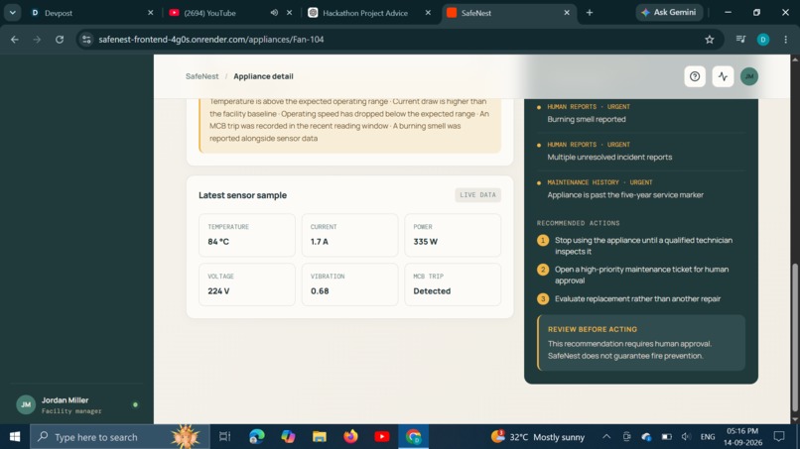Launch Copilot from the taskbar
The image size is (800, 449).
288,437
